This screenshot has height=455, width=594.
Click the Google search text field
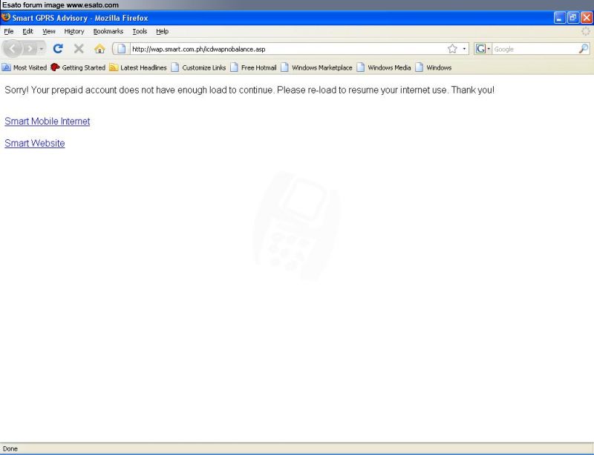click(535, 49)
